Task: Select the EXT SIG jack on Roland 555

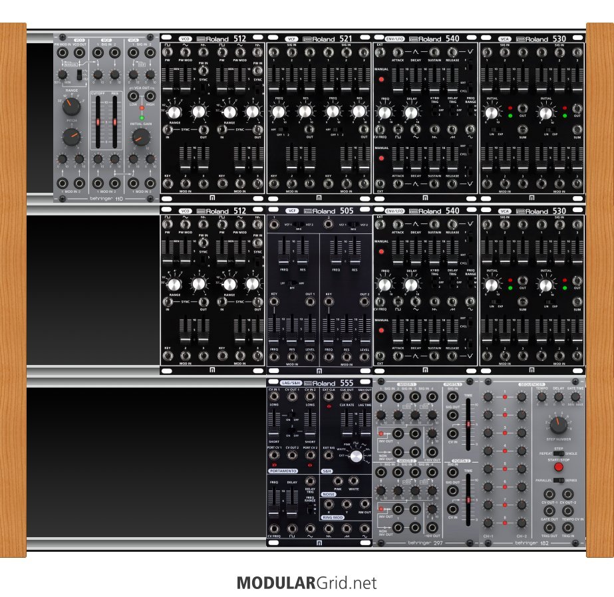Action: point(328,455)
